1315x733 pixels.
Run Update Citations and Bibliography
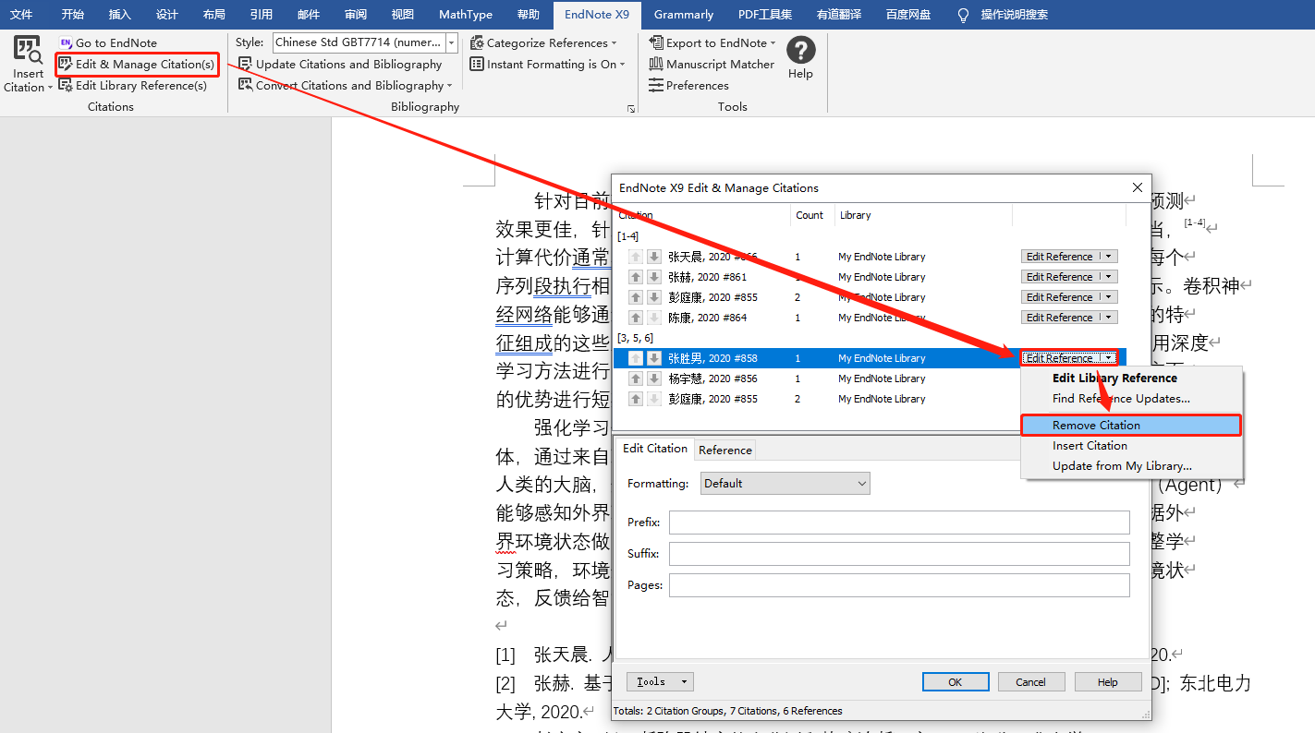tap(340, 64)
